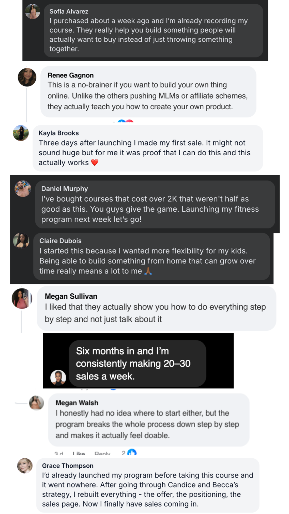Viewport: 289px width, 514px height.
Task: Like Megan Walsh's comment
Action: click(78, 454)
